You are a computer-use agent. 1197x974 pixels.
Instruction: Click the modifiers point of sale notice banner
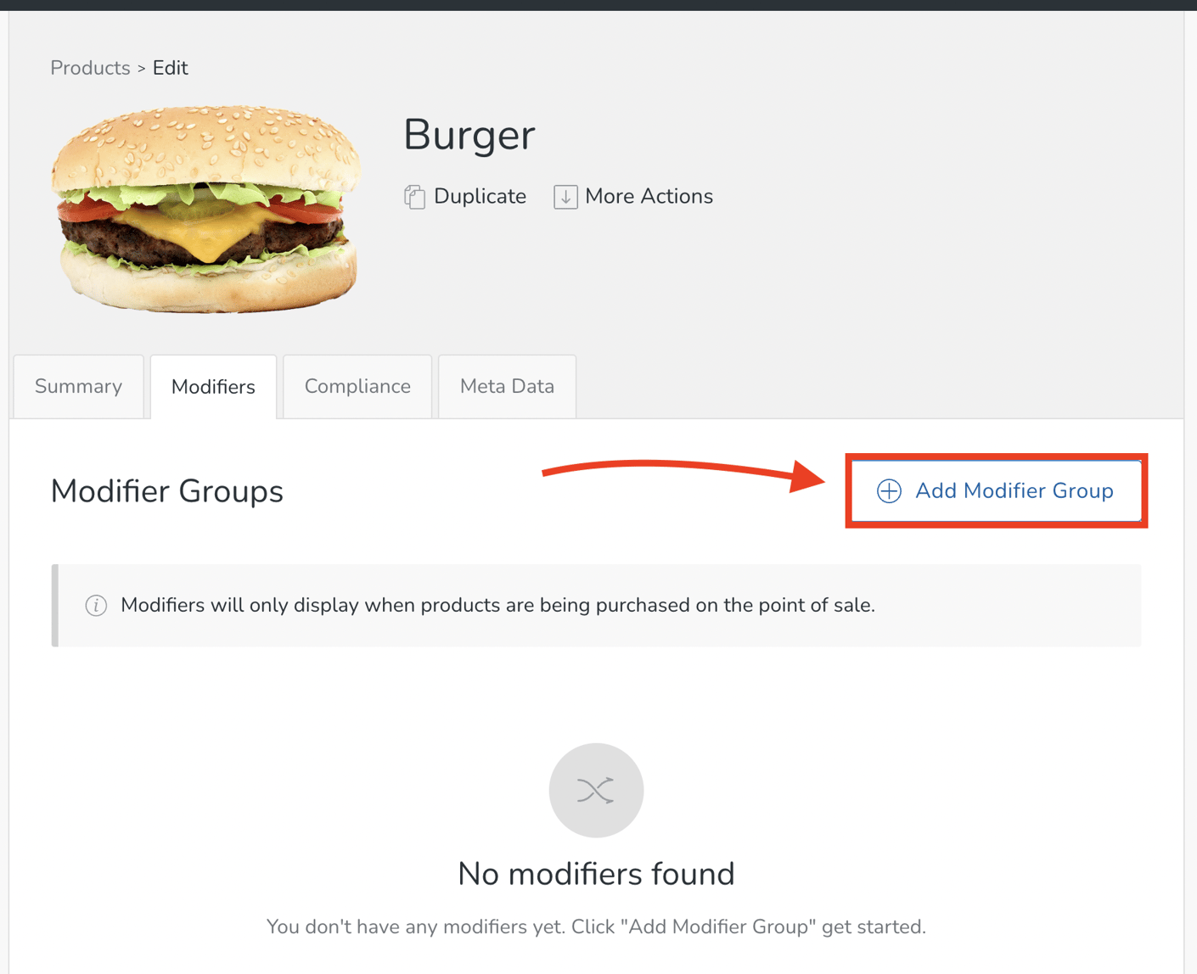pyautogui.click(x=596, y=605)
